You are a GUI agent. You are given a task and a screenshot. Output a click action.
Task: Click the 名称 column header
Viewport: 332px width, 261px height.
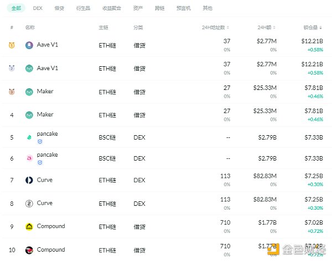point(30,27)
